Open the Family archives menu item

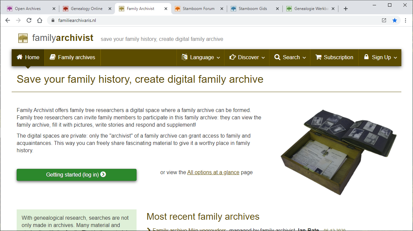[72, 58]
